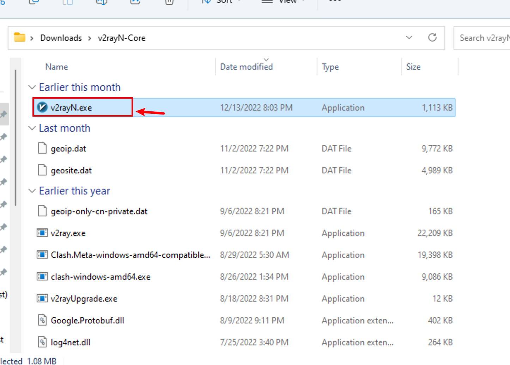This screenshot has width=510, height=365.
Task: Click the Clash.Meta-windows-amd64-compatible file icon
Action: click(x=42, y=255)
